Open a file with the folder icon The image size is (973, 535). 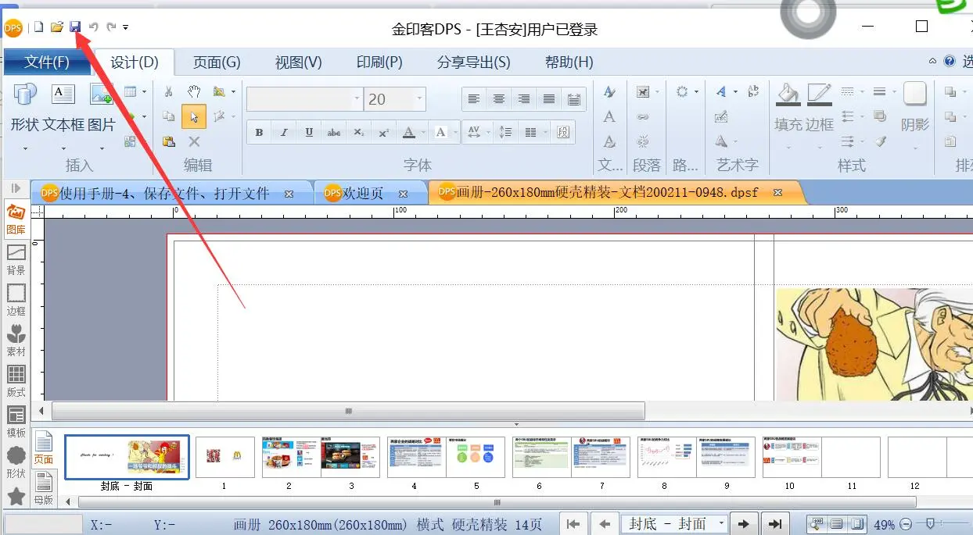tap(56, 27)
